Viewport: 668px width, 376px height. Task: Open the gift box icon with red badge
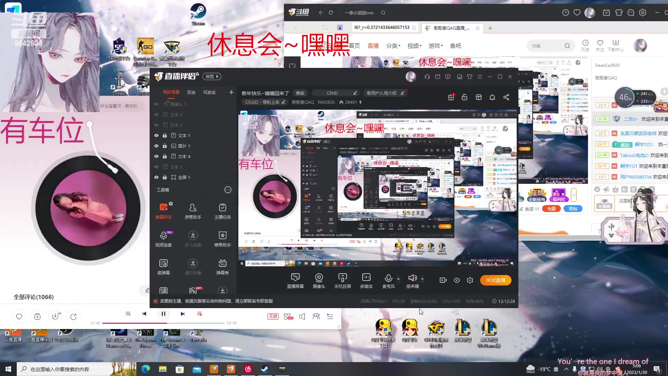click(451, 97)
